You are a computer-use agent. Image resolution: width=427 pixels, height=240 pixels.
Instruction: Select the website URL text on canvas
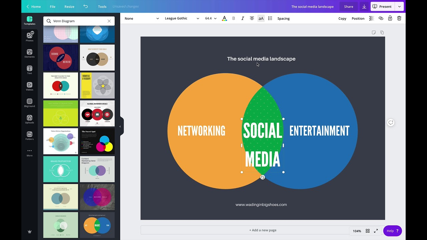coord(261,205)
